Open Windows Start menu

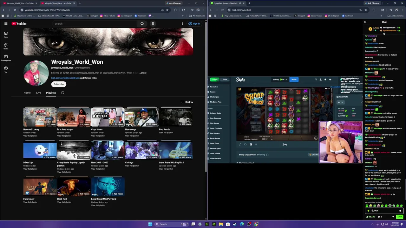(x=150, y=224)
